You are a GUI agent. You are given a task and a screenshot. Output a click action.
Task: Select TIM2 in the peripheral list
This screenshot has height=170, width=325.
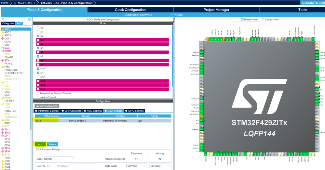click(7, 161)
